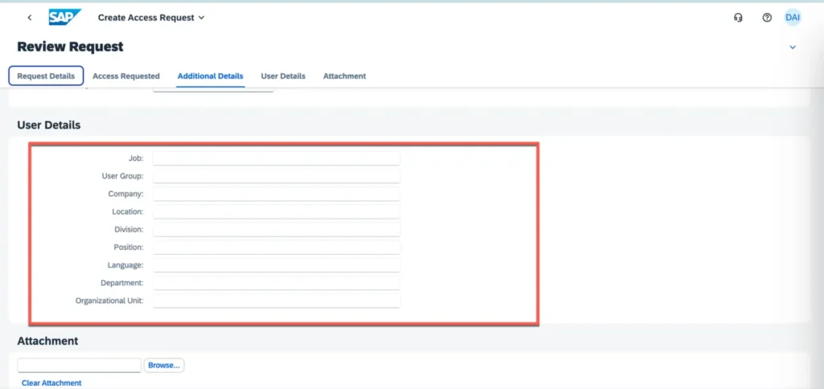Go to the User Details tab
This screenshot has width=824, height=389.
click(x=283, y=76)
